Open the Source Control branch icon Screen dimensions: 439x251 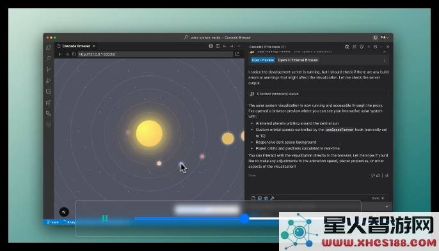(x=49, y=70)
